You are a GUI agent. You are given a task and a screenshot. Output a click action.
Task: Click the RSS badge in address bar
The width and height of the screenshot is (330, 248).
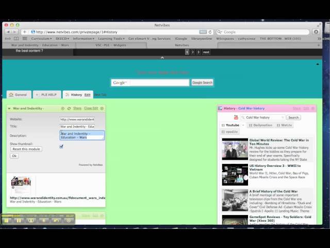coord(203,32)
